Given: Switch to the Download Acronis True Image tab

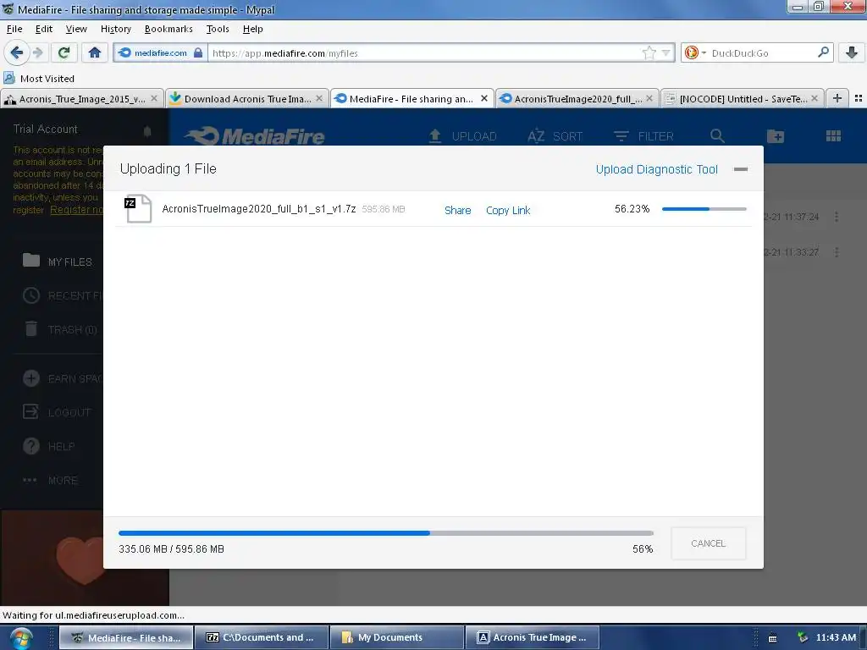Looking at the screenshot, I should point(247,98).
